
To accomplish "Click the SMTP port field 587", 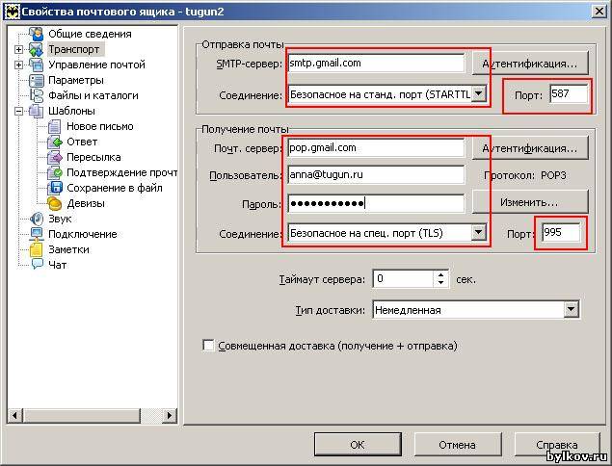I will pos(569,94).
